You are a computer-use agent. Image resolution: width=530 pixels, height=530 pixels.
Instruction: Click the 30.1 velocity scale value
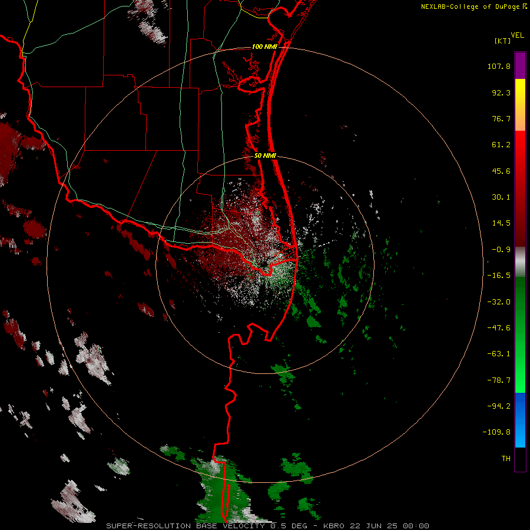click(x=501, y=197)
